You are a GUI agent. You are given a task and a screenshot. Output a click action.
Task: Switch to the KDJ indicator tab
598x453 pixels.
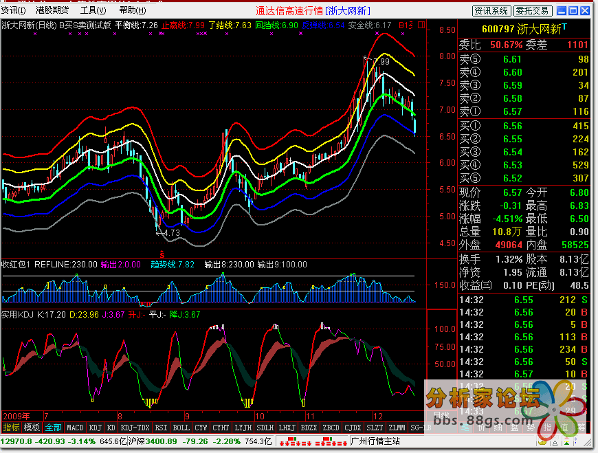coord(96,428)
